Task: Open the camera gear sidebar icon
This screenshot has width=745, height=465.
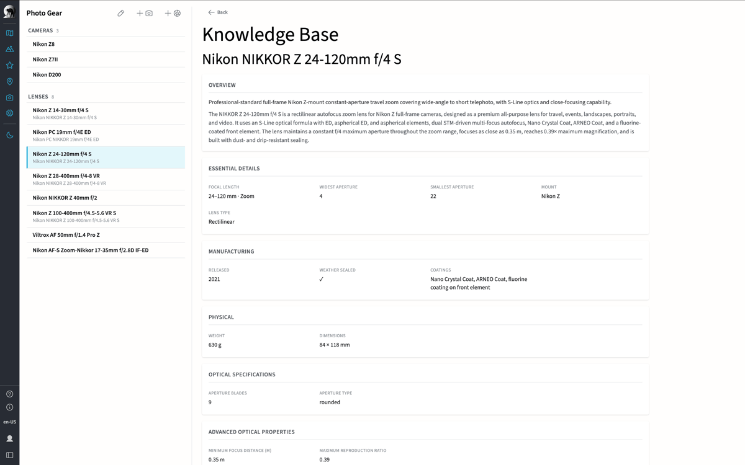Action: 9,97
